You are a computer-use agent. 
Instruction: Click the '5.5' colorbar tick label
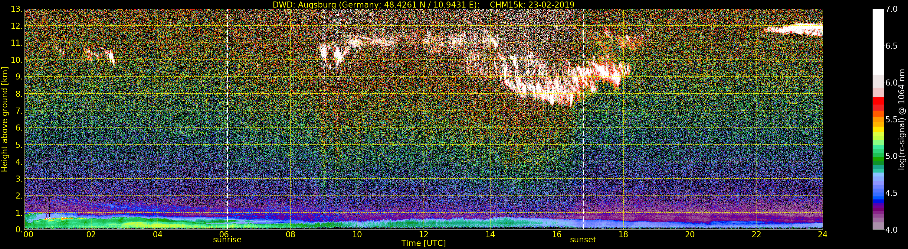click(x=891, y=119)
